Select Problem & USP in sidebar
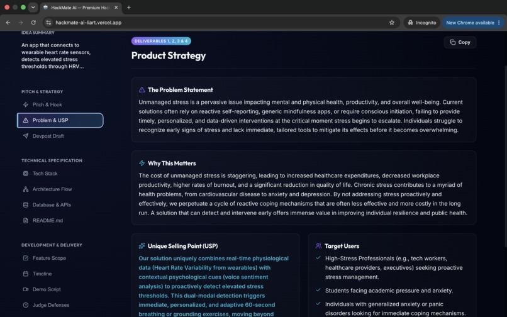Image resolution: width=507 pixels, height=317 pixels. 60,120
